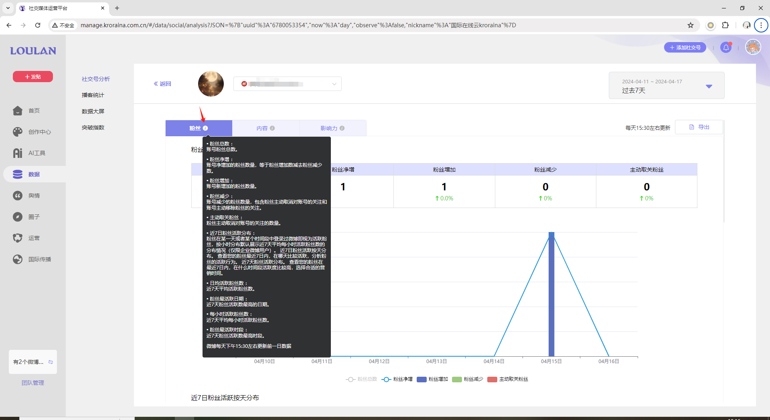Open 社交号分析 submenu item
The width and height of the screenshot is (770, 420).
pos(96,79)
